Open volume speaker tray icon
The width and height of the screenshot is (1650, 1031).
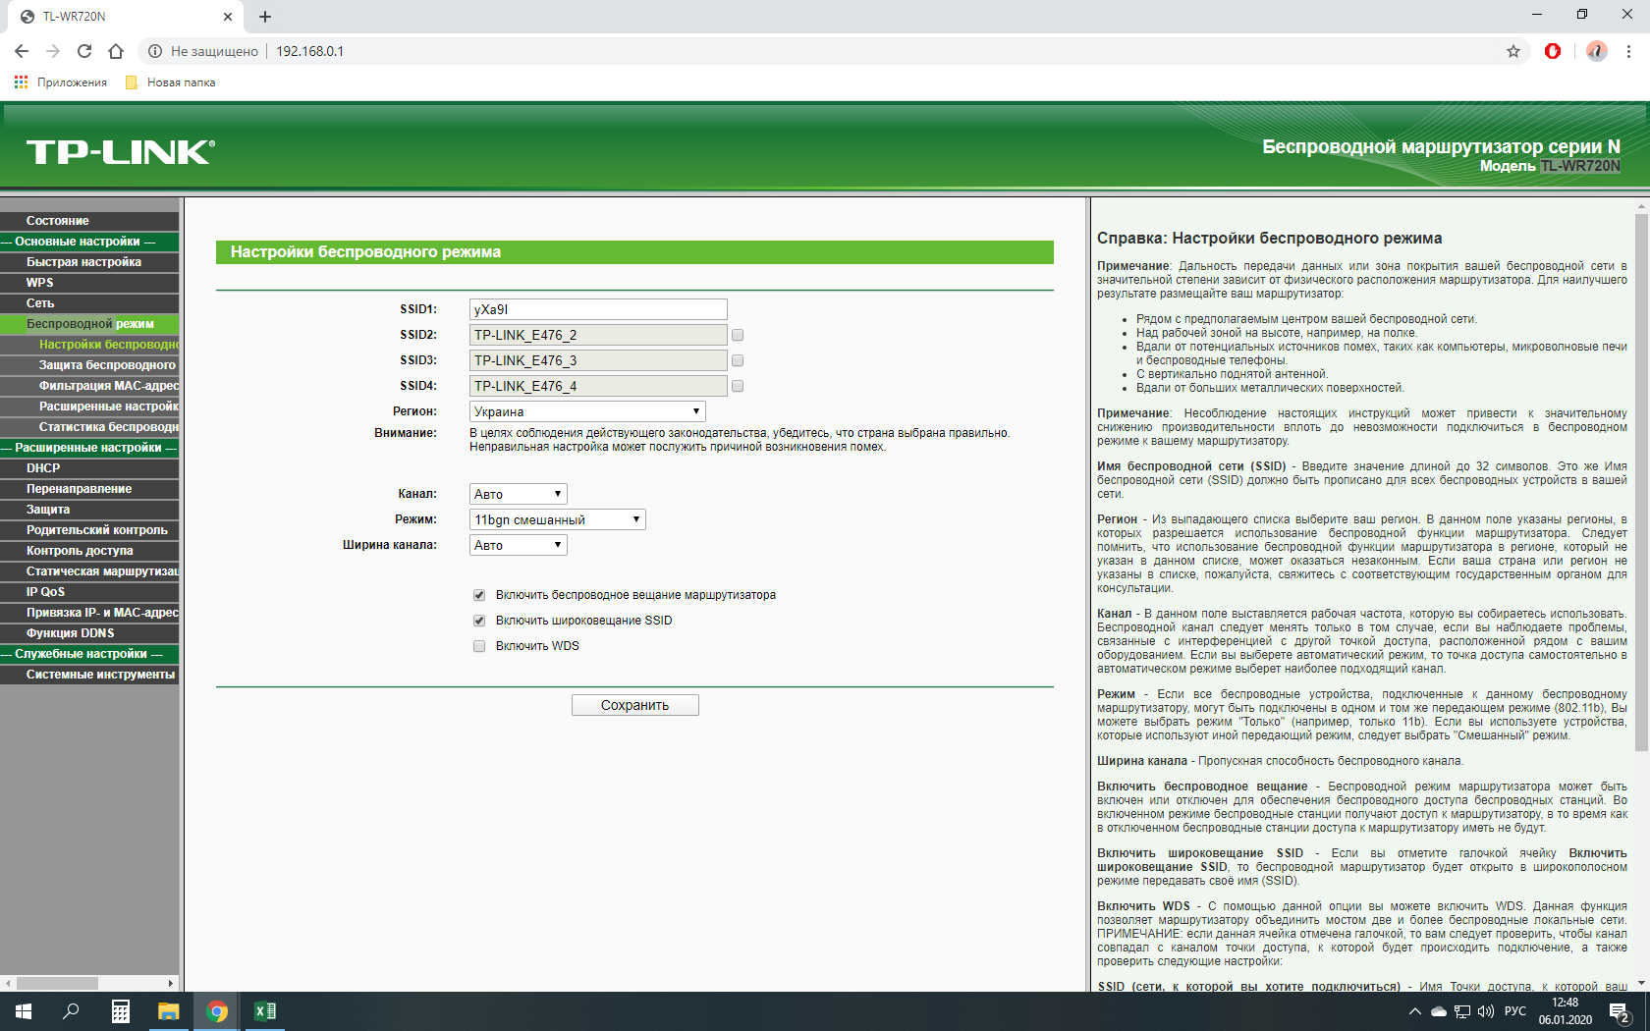pyautogui.click(x=1485, y=1011)
